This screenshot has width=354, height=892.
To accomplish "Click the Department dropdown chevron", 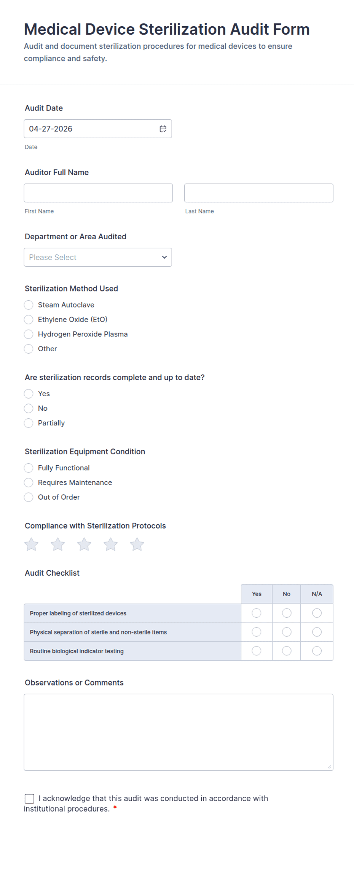I will point(164,257).
